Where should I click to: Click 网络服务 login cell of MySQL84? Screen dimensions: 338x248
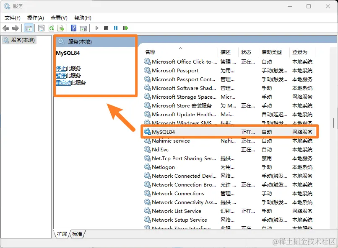pyautogui.click(x=302, y=132)
